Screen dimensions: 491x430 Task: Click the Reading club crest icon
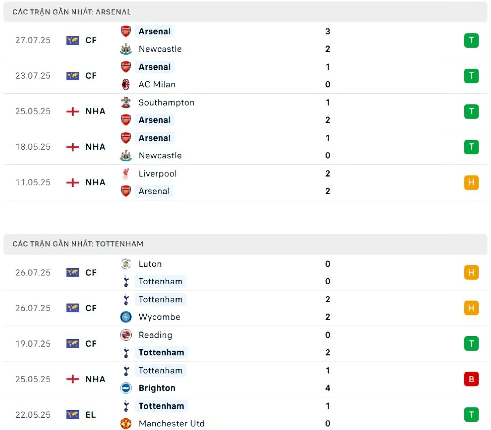coord(126,335)
